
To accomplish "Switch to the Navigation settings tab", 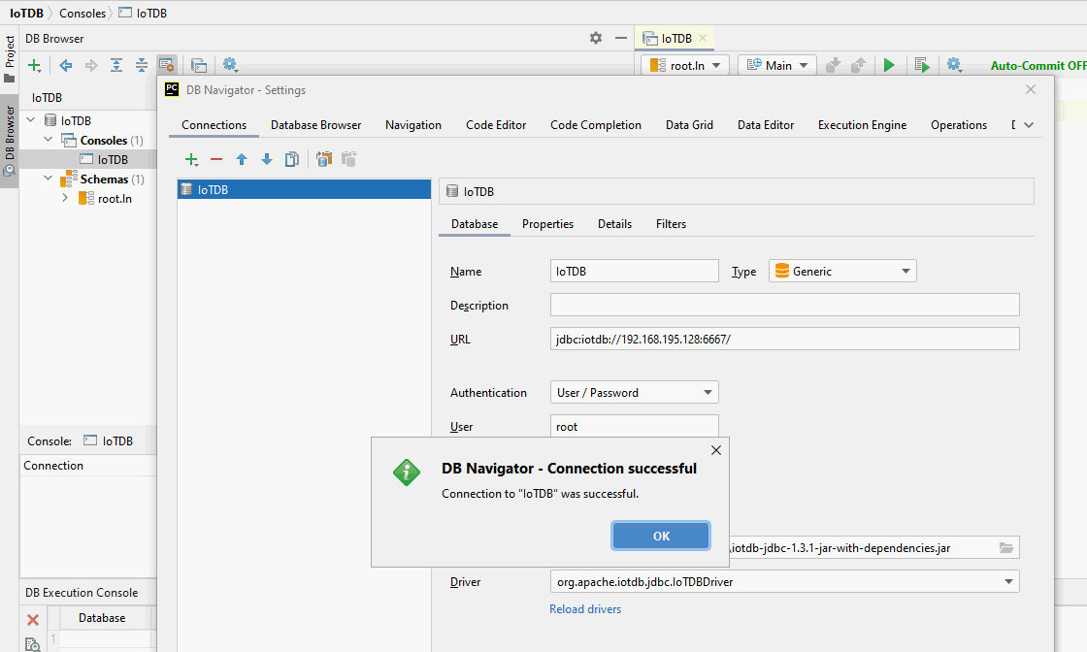I will click(413, 125).
